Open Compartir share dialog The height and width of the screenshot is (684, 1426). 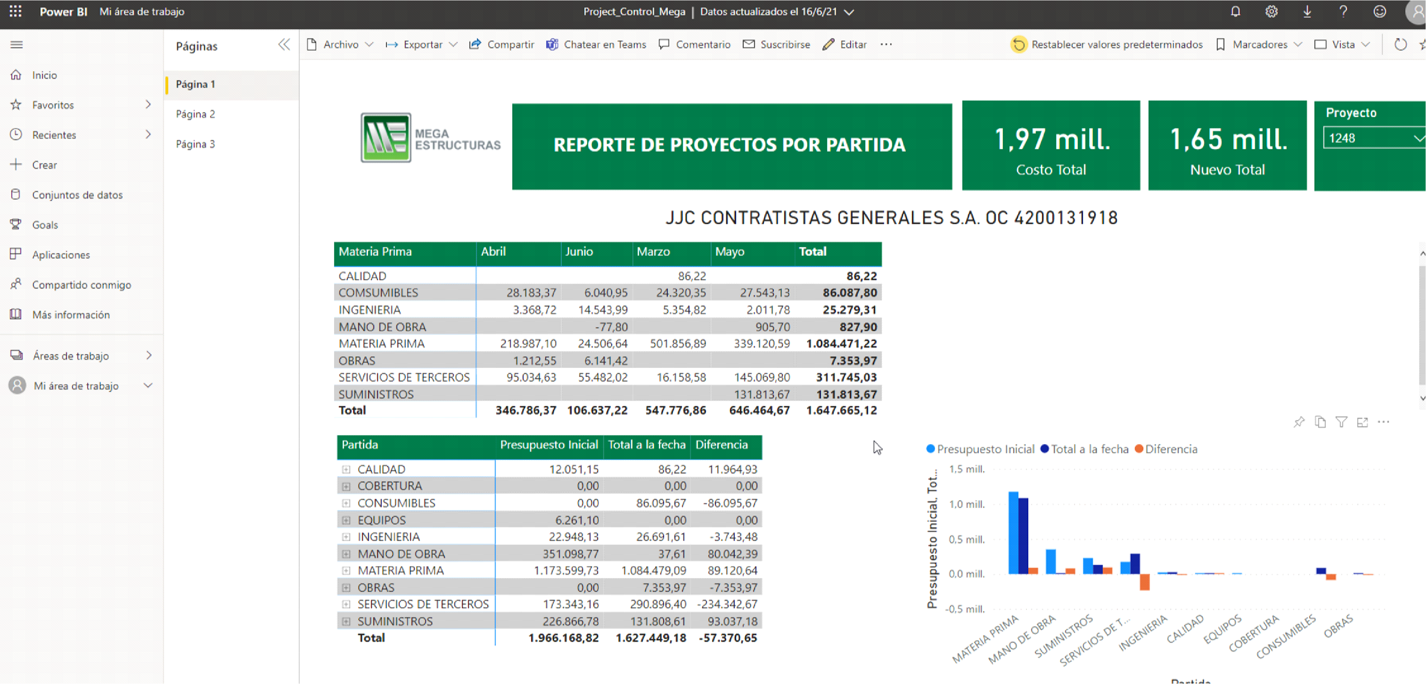pyautogui.click(x=502, y=44)
